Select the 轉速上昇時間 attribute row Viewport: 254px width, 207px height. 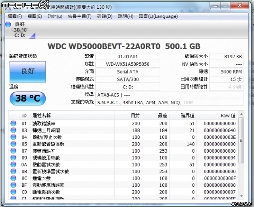click(x=123, y=130)
